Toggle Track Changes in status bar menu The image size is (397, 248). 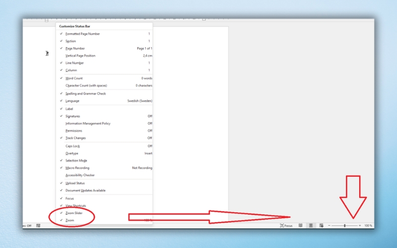(75, 138)
